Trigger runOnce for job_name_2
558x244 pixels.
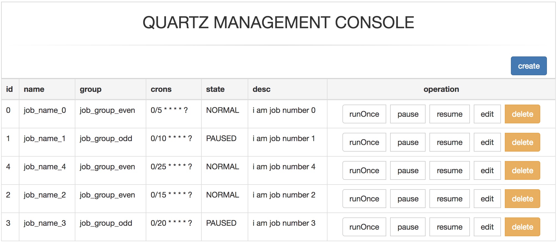coord(364,199)
